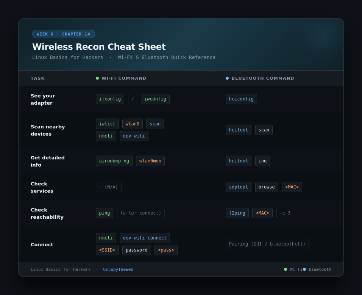
Task: Select nmcli chip in Connect row
Action: (106, 238)
